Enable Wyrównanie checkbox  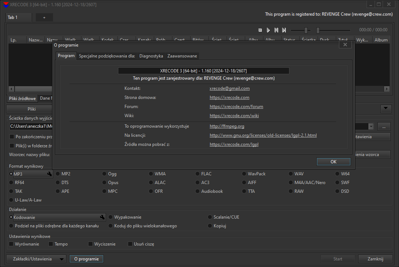pos(11,244)
